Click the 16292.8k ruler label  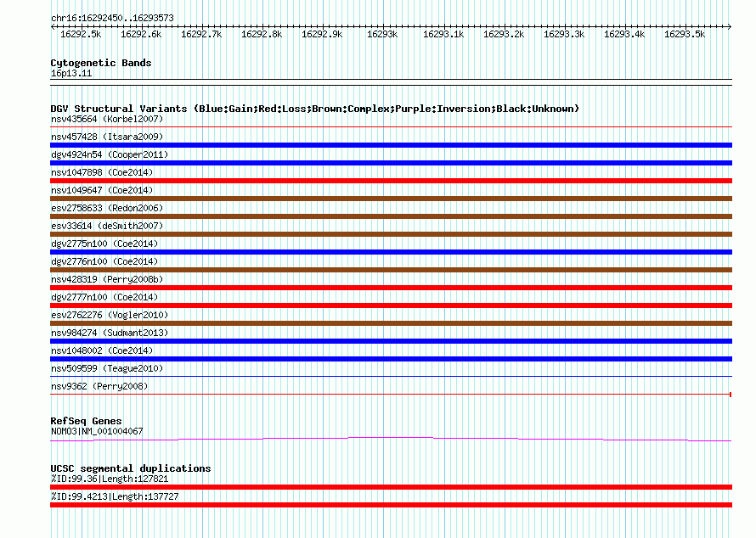point(262,34)
